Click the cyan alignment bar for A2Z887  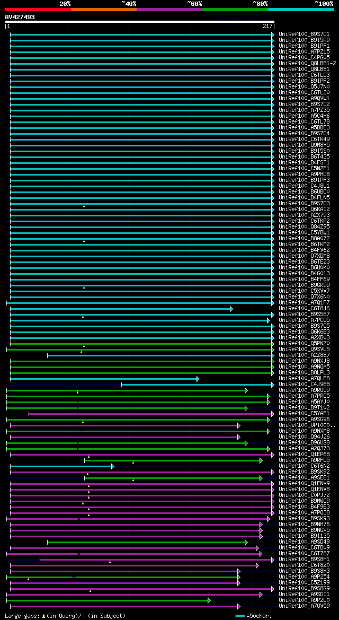[161, 355]
